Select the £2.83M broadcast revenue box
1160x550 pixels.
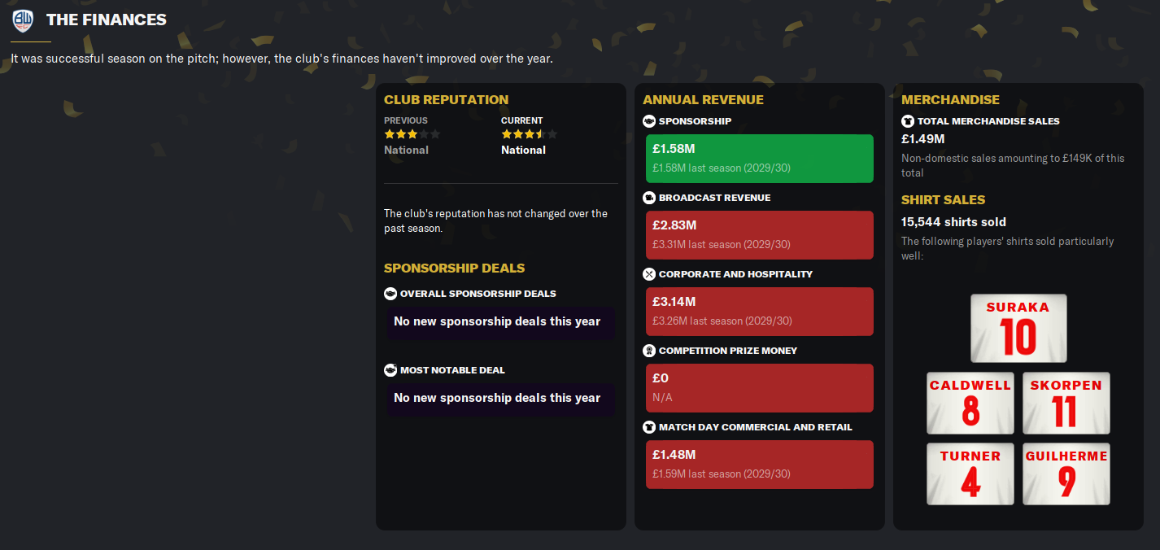pyautogui.click(x=759, y=235)
